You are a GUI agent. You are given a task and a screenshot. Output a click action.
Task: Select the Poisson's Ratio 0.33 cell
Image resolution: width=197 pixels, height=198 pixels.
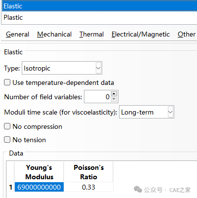click(88, 187)
